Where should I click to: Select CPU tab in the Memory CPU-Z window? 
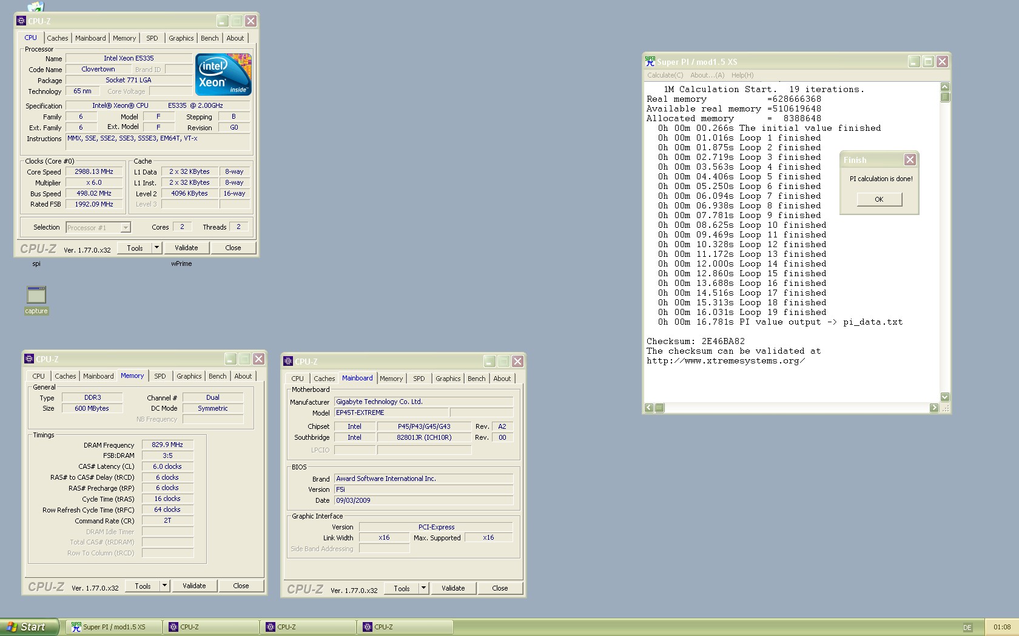[x=39, y=376]
